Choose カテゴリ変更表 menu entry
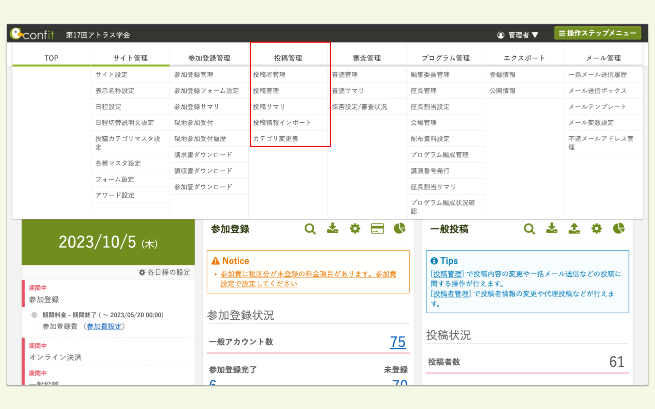The height and width of the screenshot is (409, 655). click(276, 139)
